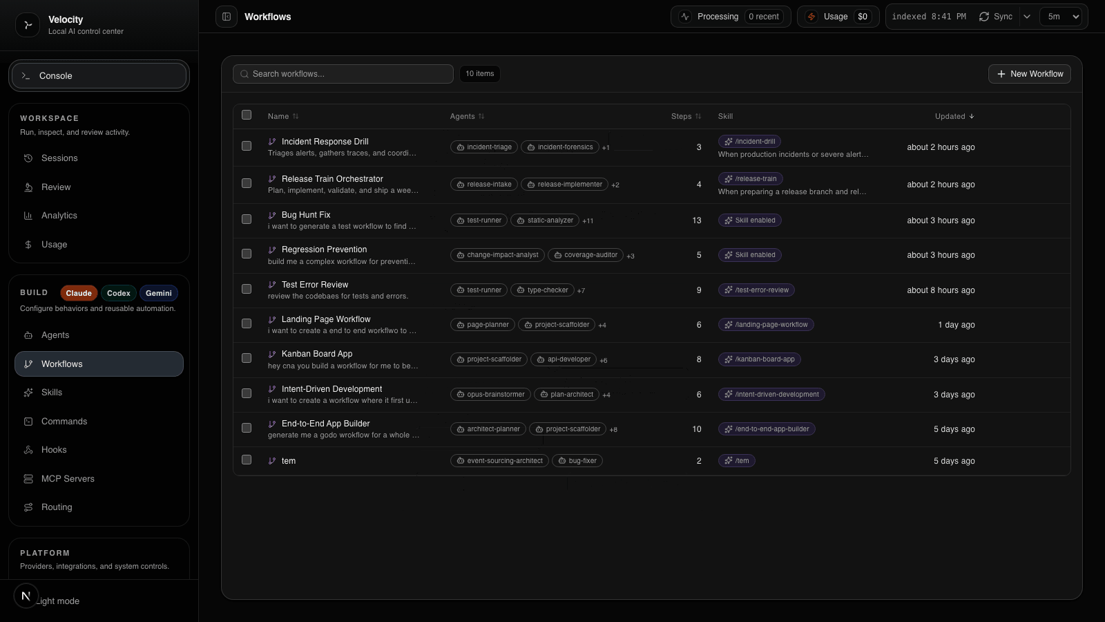
Task: Click the panel toggle icon beside Workflows title
Action: pos(227,16)
